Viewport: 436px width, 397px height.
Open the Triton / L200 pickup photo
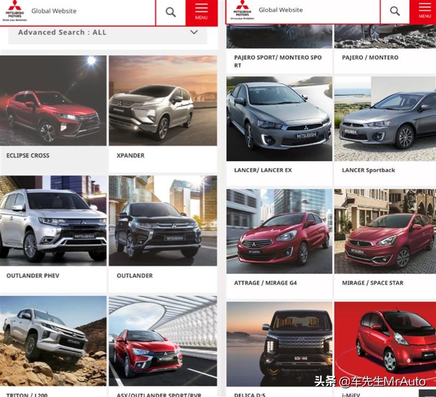click(53, 341)
